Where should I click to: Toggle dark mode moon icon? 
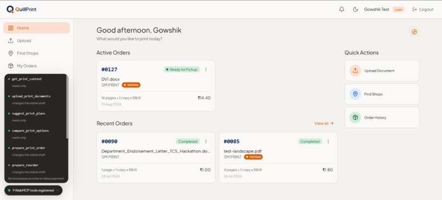355,9
